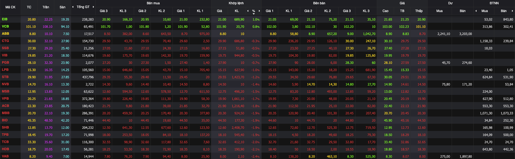Click the right arrow beside Tổng GT header
This screenshot has width=515, height=159.
pyautogui.click(x=93, y=7)
